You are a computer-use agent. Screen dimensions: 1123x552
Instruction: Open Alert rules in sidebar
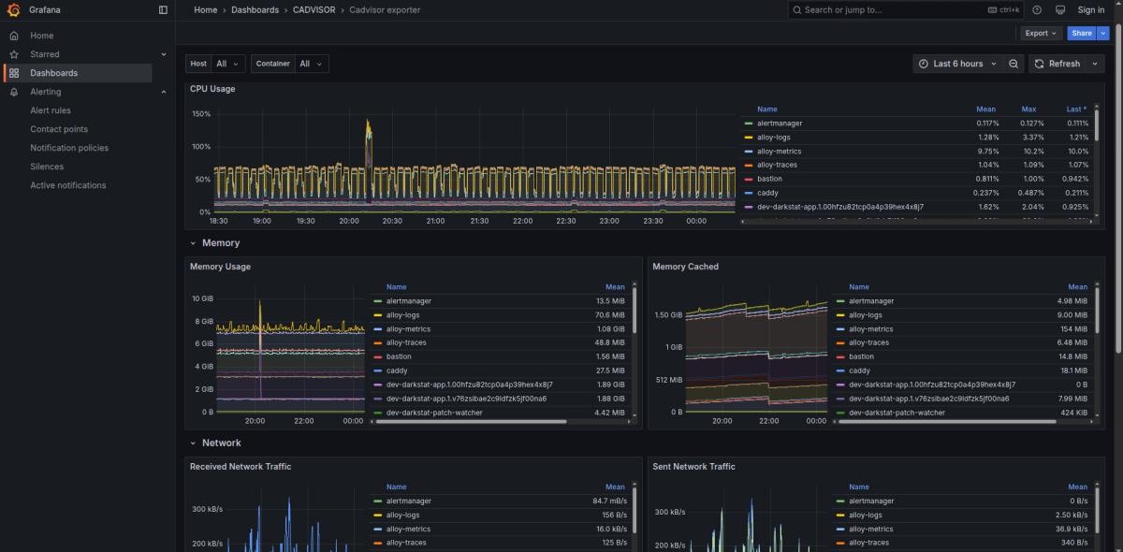click(51, 110)
